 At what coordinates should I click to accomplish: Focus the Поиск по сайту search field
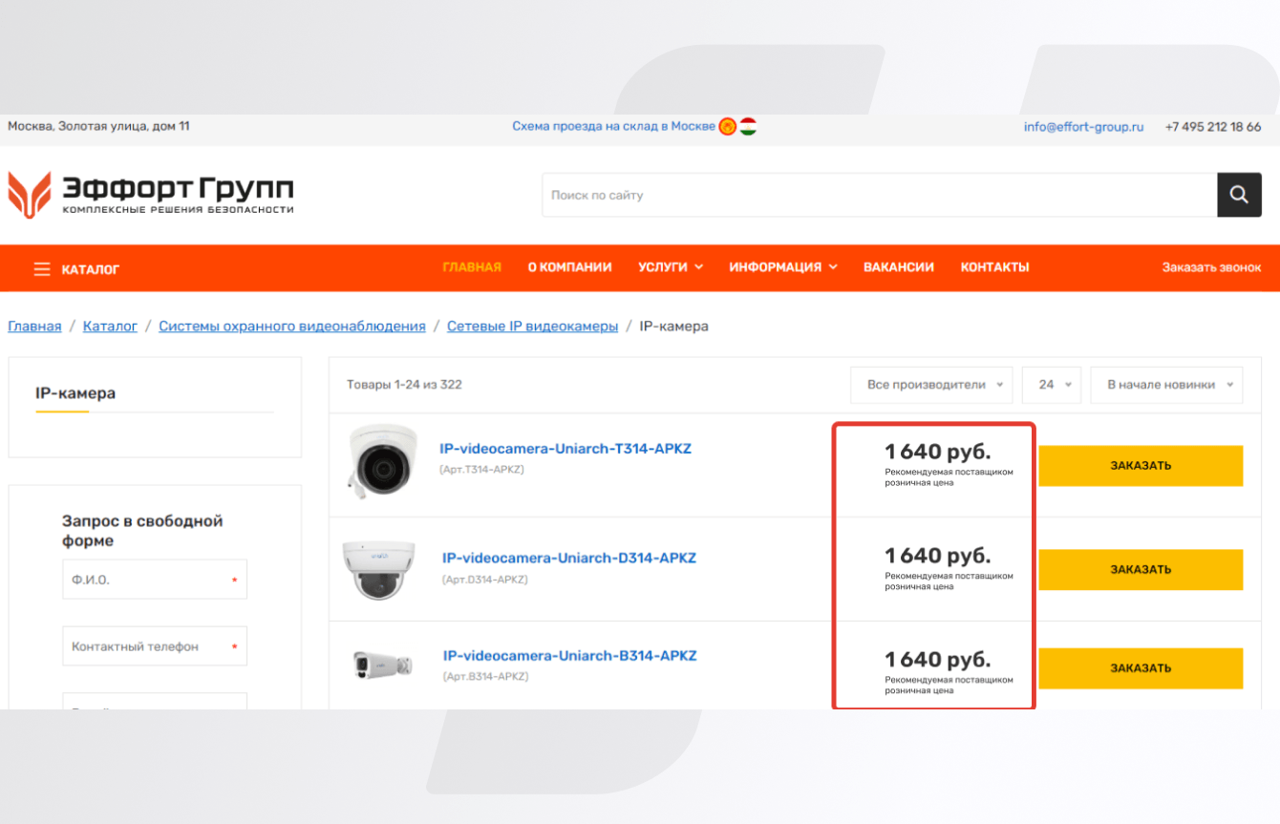[x=880, y=195]
